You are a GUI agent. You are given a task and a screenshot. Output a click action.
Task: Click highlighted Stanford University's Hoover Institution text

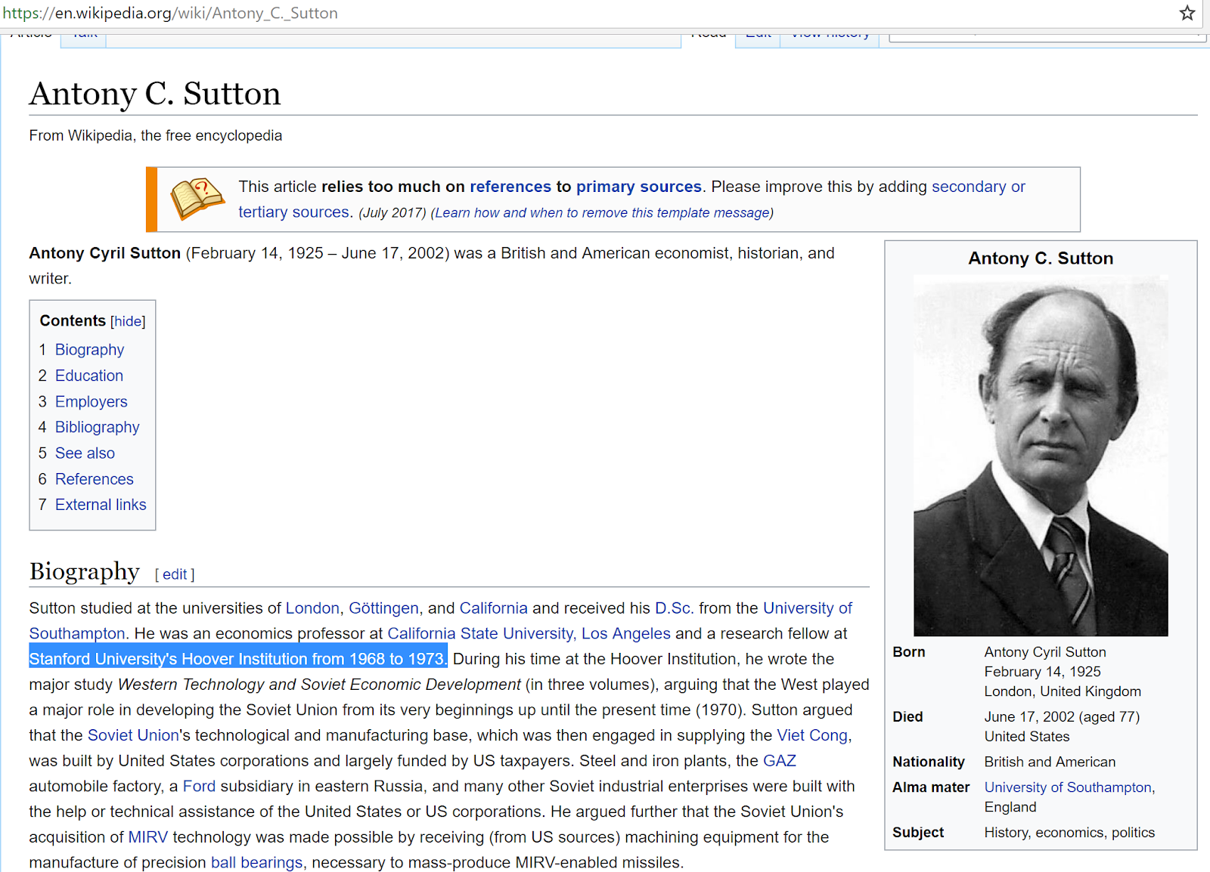(x=238, y=659)
